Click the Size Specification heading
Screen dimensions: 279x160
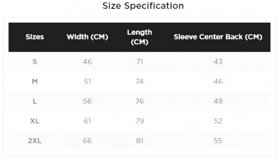[143, 6]
